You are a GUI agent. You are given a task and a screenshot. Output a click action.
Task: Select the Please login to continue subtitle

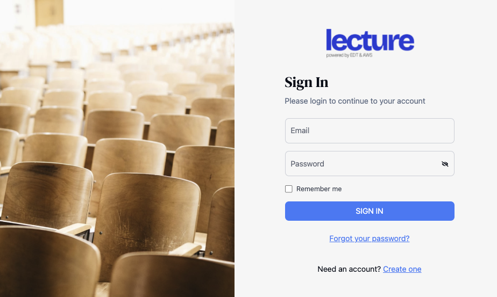354,101
